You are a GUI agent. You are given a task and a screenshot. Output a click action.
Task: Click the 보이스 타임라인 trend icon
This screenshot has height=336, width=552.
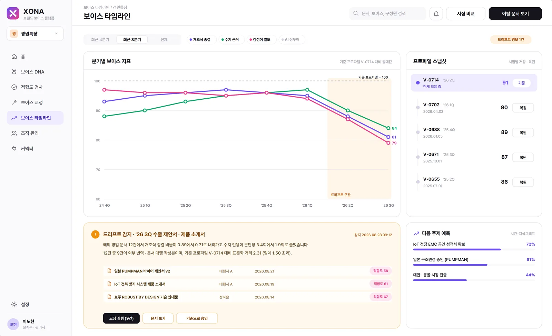[14, 118]
